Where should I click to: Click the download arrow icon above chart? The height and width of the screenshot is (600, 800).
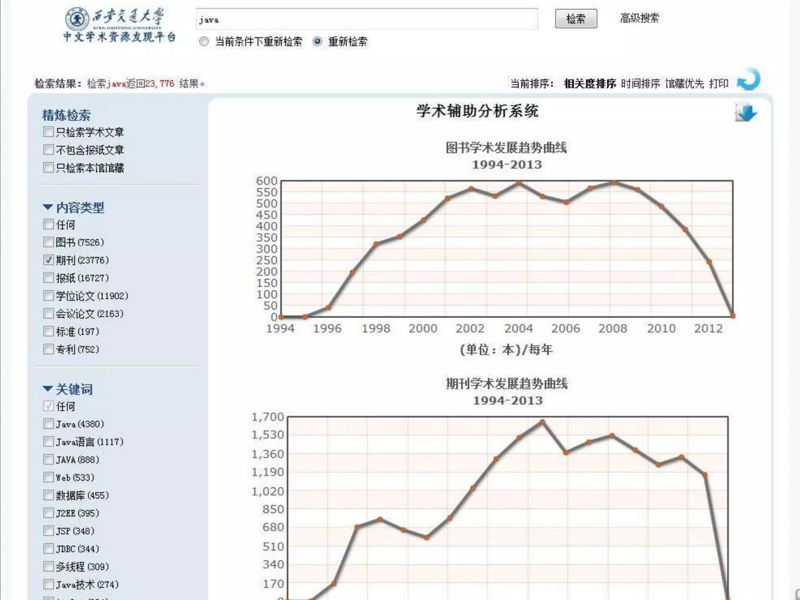coord(745,113)
